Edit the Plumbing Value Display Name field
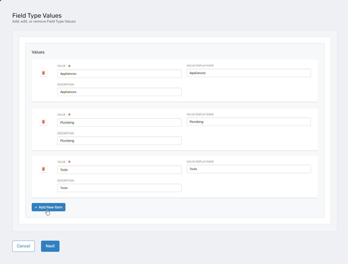Image resolution: width=348 pixels, height=264 pixels. [x=249, y=122]
